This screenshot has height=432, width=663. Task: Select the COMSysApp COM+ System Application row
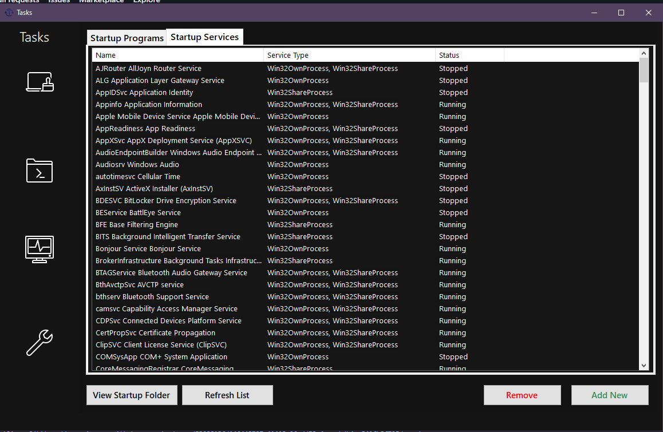365,357
